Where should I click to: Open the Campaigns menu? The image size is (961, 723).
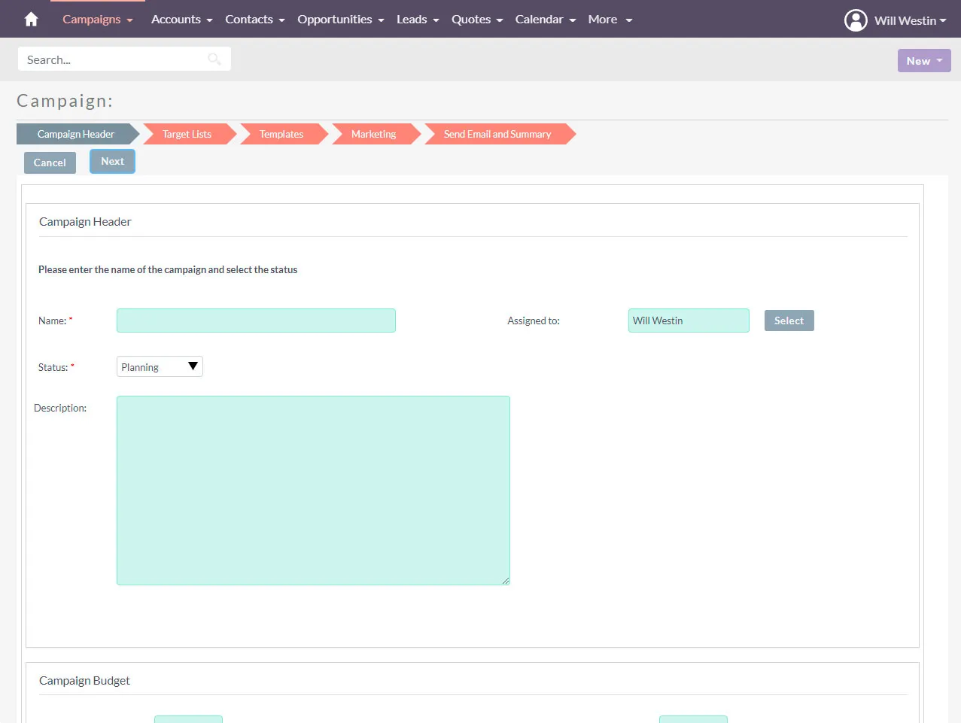(98, 20)
